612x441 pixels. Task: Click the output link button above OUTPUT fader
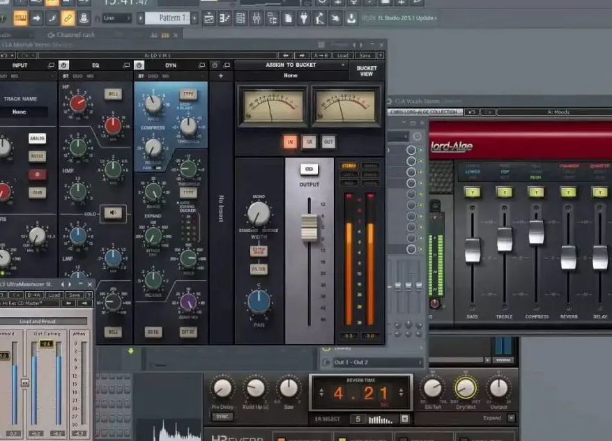pos(309,169)
